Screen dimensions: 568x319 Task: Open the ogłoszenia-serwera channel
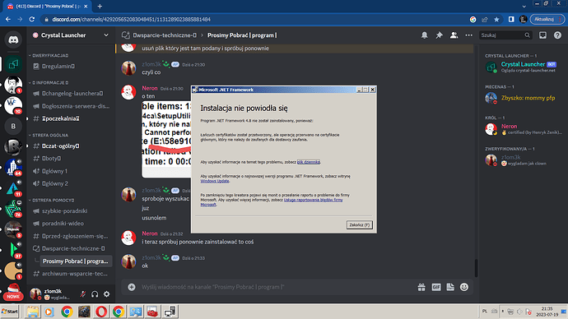(71, 106)
